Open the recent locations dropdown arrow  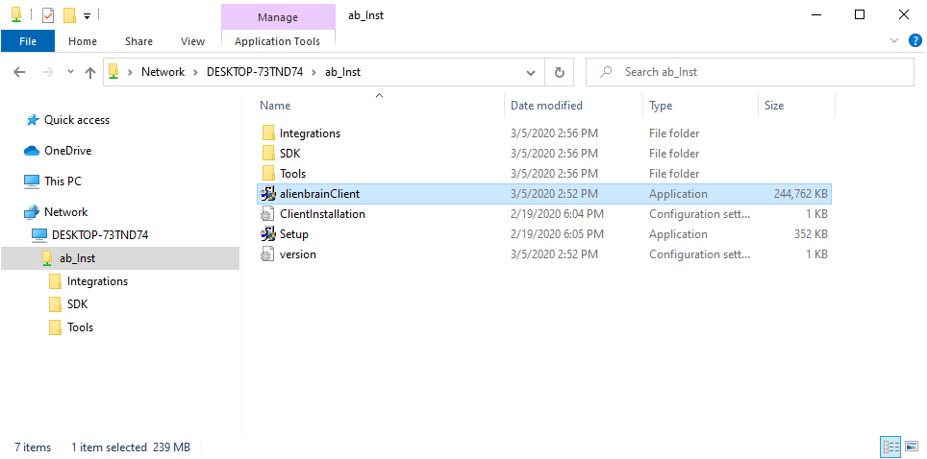tap(70, 72)
